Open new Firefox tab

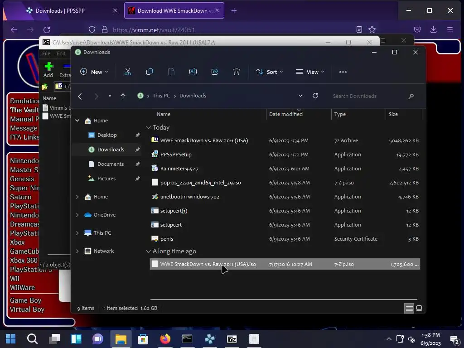coord(234,11)
